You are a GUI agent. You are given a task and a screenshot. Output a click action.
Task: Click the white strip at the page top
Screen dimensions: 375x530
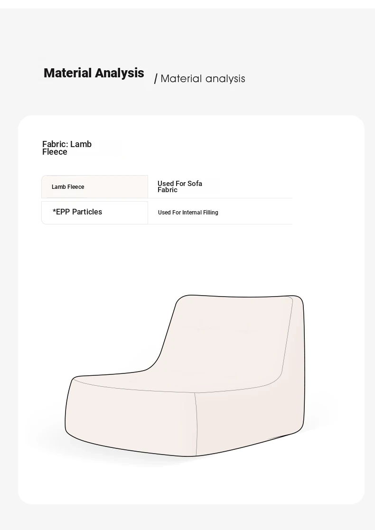pos(190,4)
